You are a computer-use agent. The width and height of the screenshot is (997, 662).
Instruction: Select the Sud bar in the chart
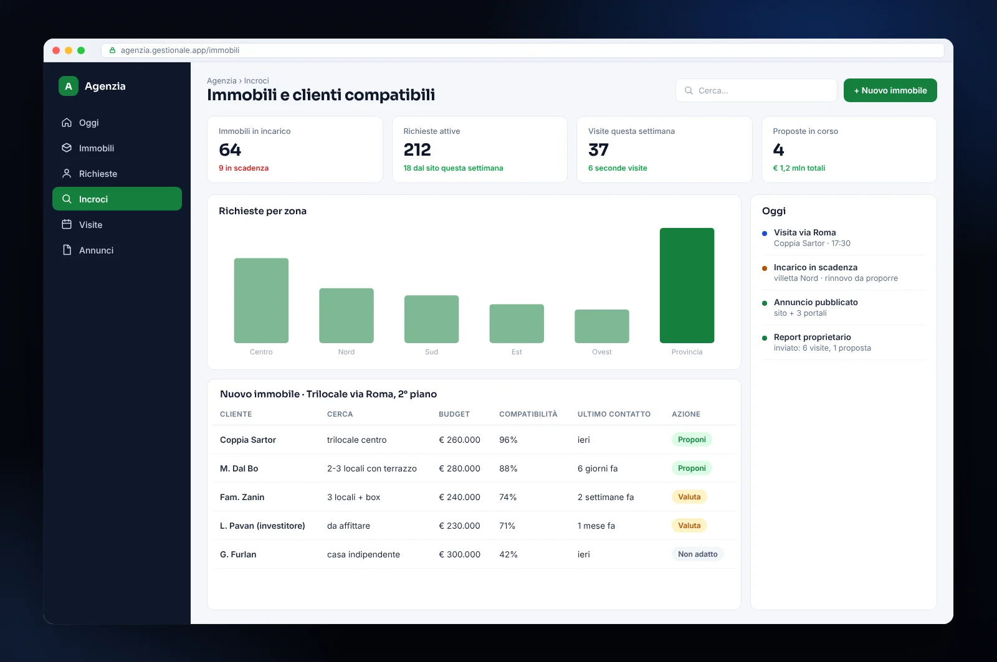point(431,319)
